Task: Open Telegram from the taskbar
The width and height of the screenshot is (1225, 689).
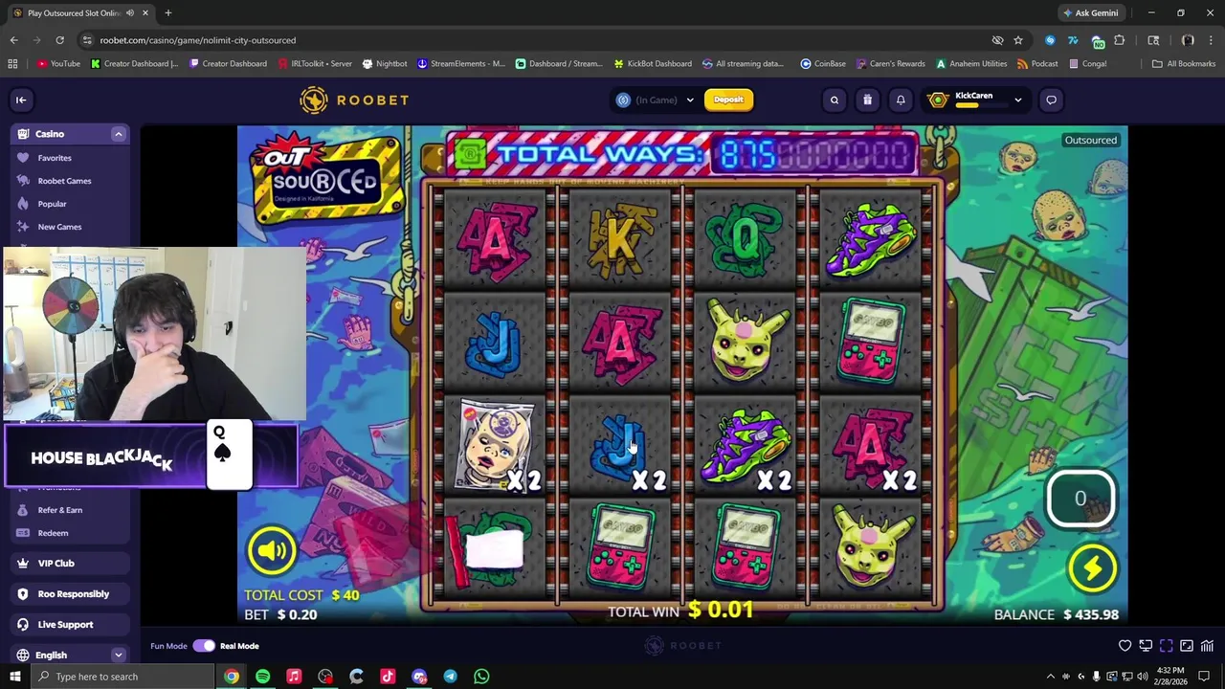Action: click(450, 677)
